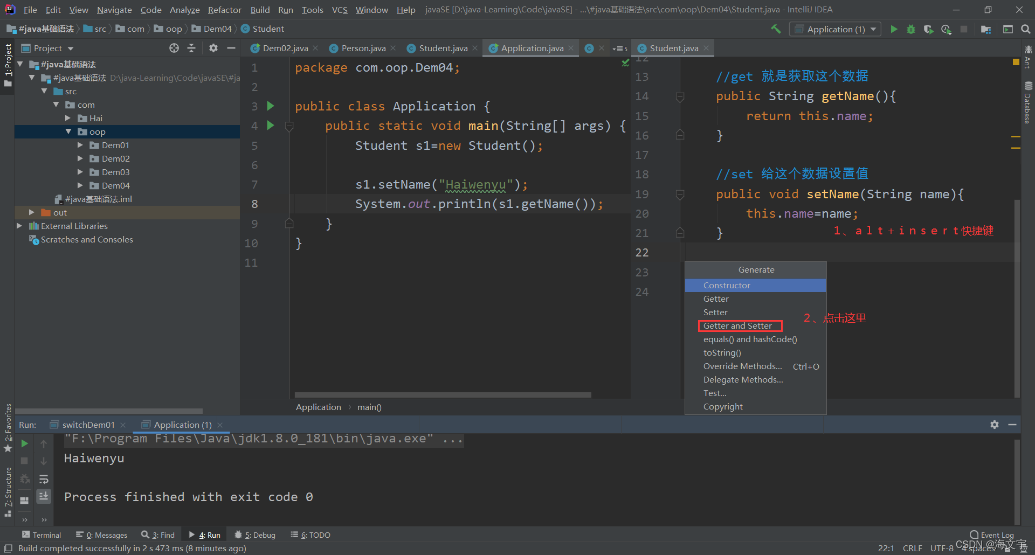Open the Analyze menu
Screen dimensions: 1035x555
point(185,10)
